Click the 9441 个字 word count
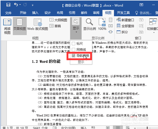This screenshot has height=129, width=158. (x=40, y=128)
